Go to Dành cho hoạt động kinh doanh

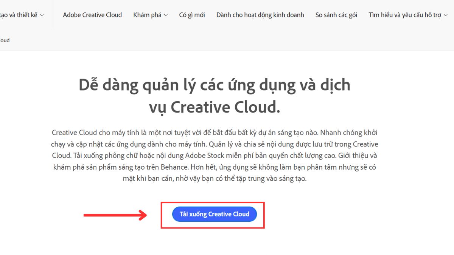coord(260,15)
